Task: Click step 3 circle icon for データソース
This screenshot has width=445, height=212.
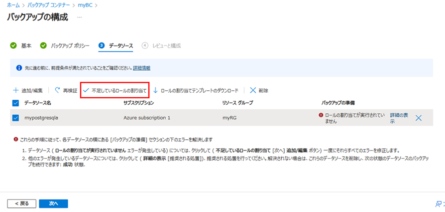Action: click(101, 46)
